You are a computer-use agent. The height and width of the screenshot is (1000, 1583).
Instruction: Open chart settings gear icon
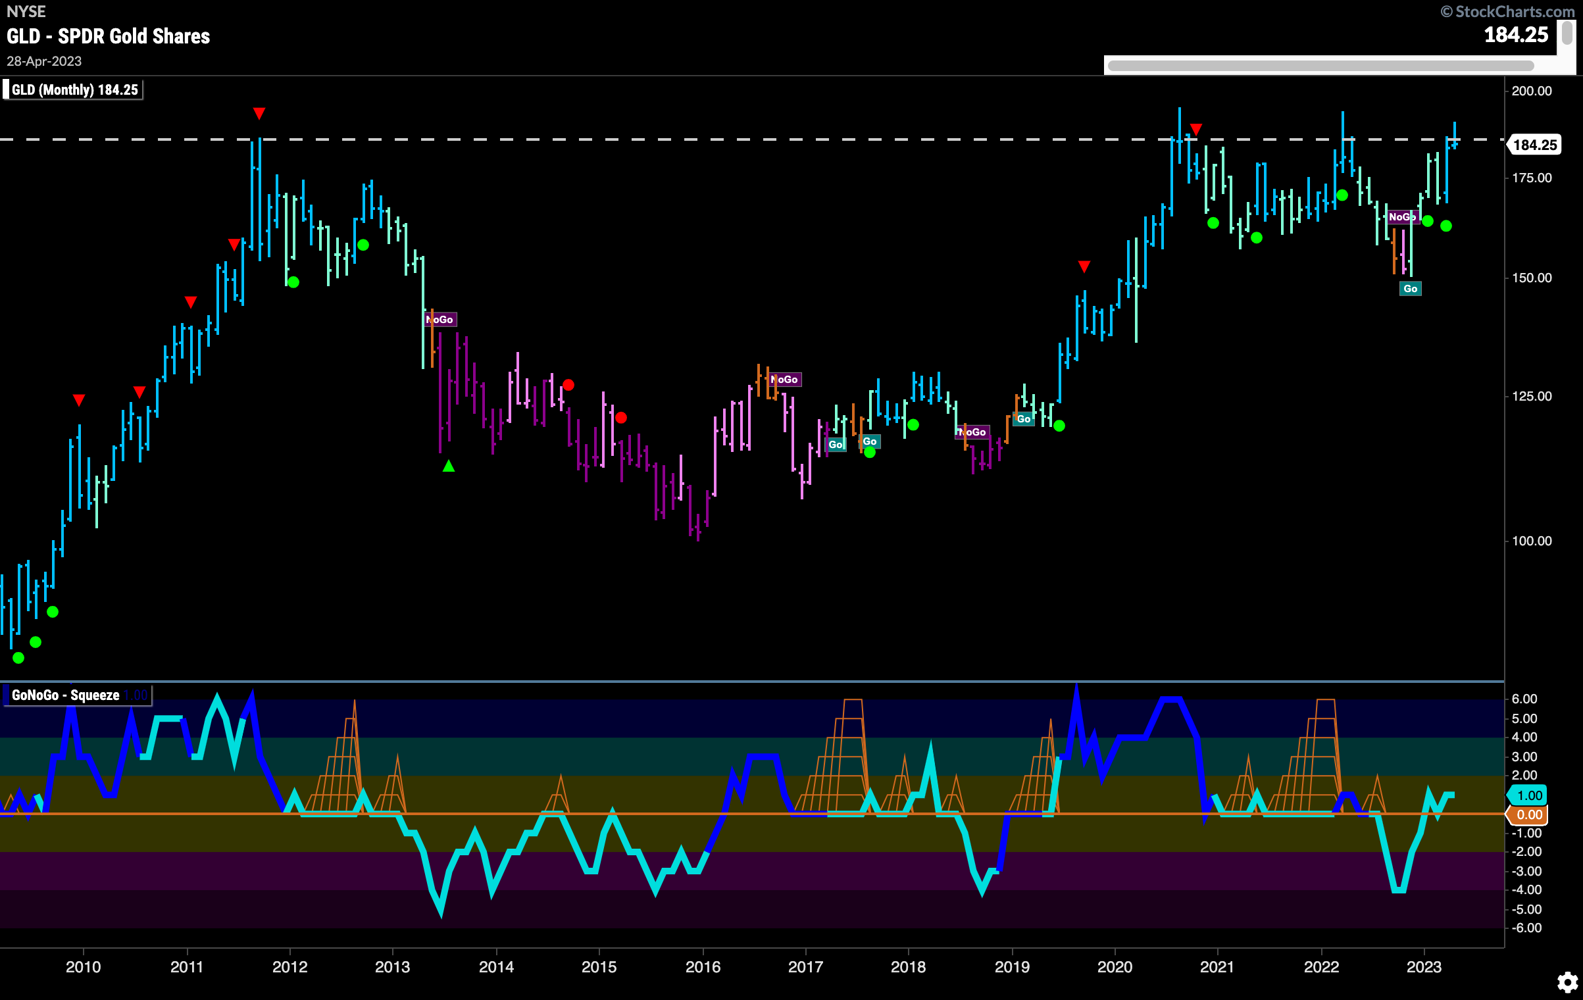1568,982
